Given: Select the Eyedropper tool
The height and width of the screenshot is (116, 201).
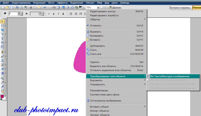Looking at the screenshot, I should coord(2,83).
